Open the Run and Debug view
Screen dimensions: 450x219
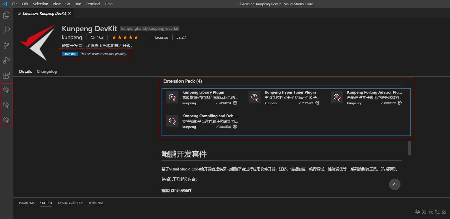pyautogui.click(x=6, y=60)
